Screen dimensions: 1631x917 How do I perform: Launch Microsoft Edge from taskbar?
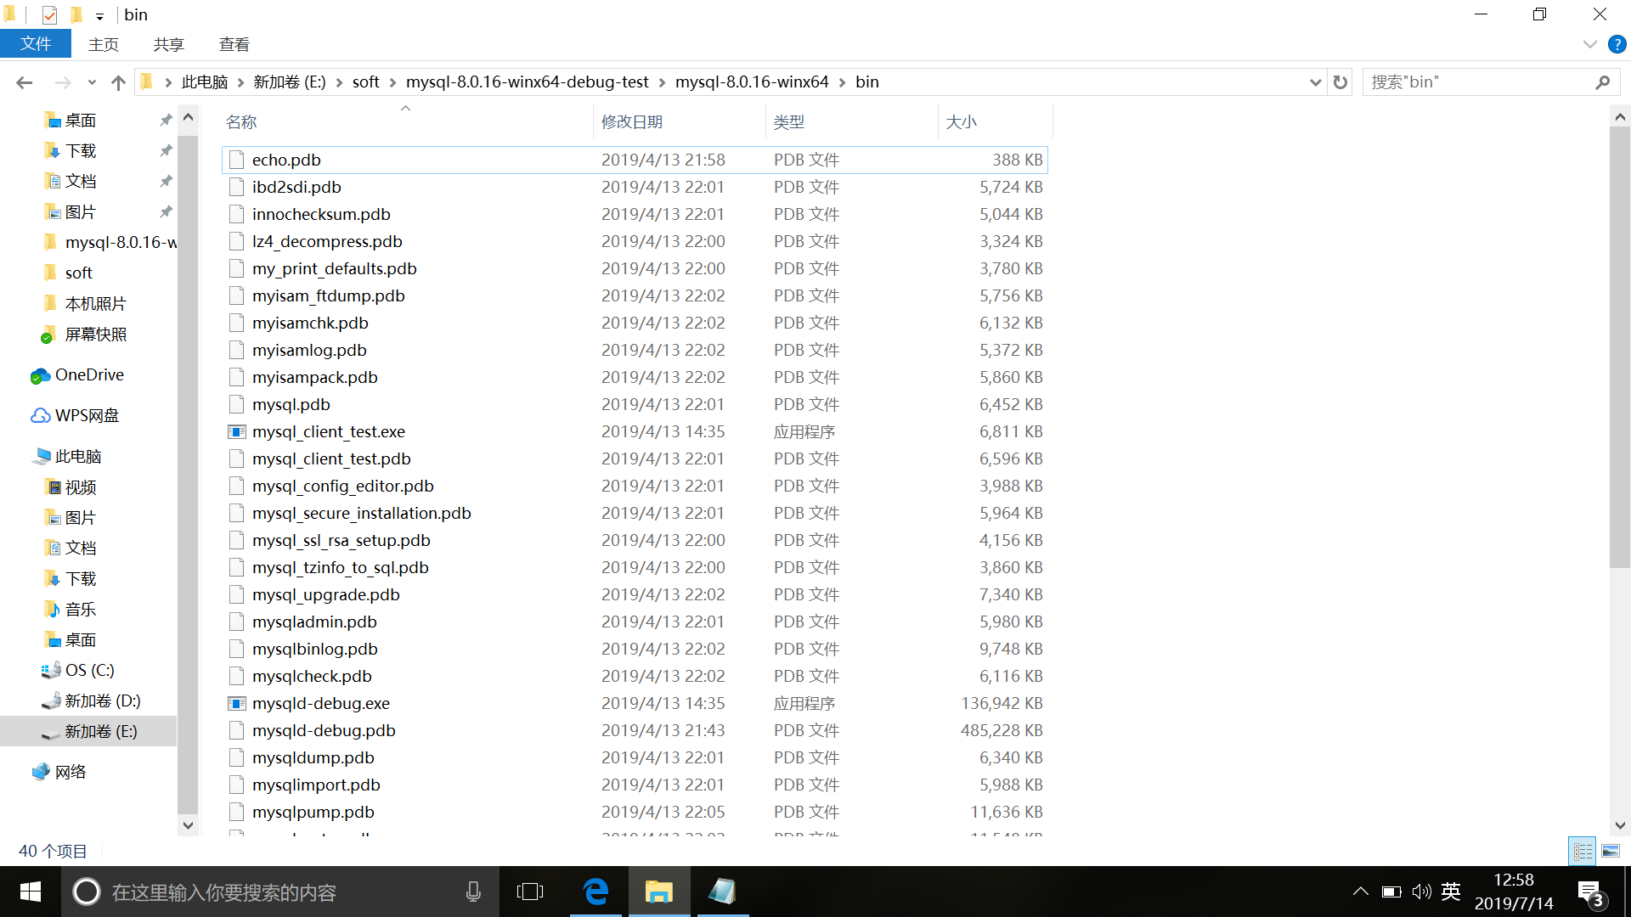[596, 892]
